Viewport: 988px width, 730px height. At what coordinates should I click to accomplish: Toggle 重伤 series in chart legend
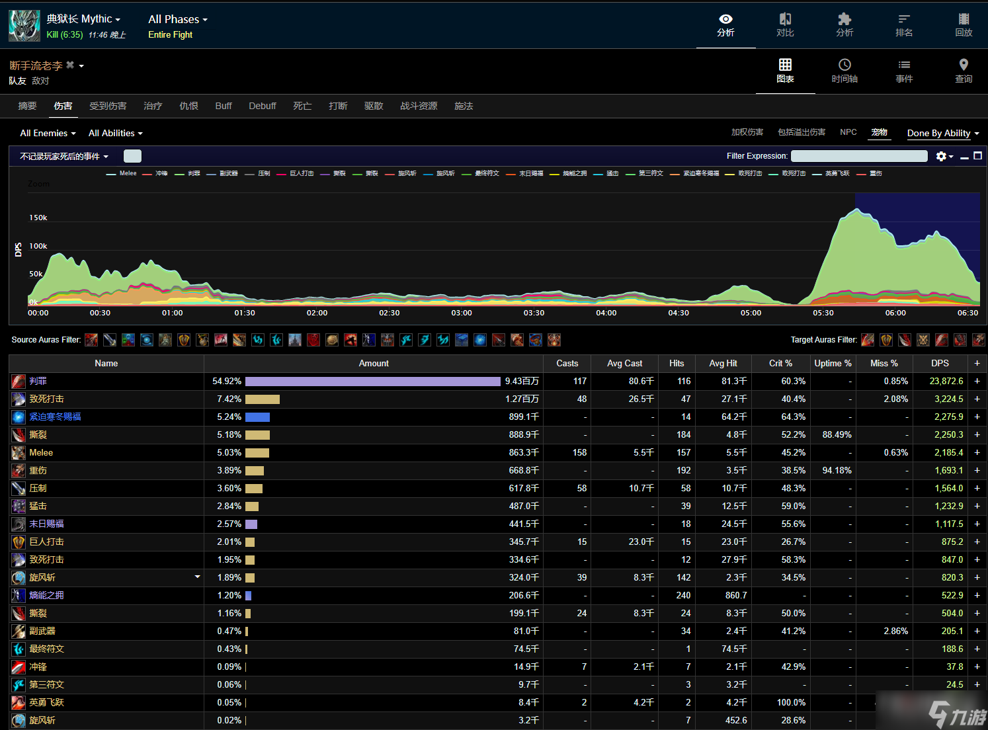pyautogui.click(x=870, y=173)
